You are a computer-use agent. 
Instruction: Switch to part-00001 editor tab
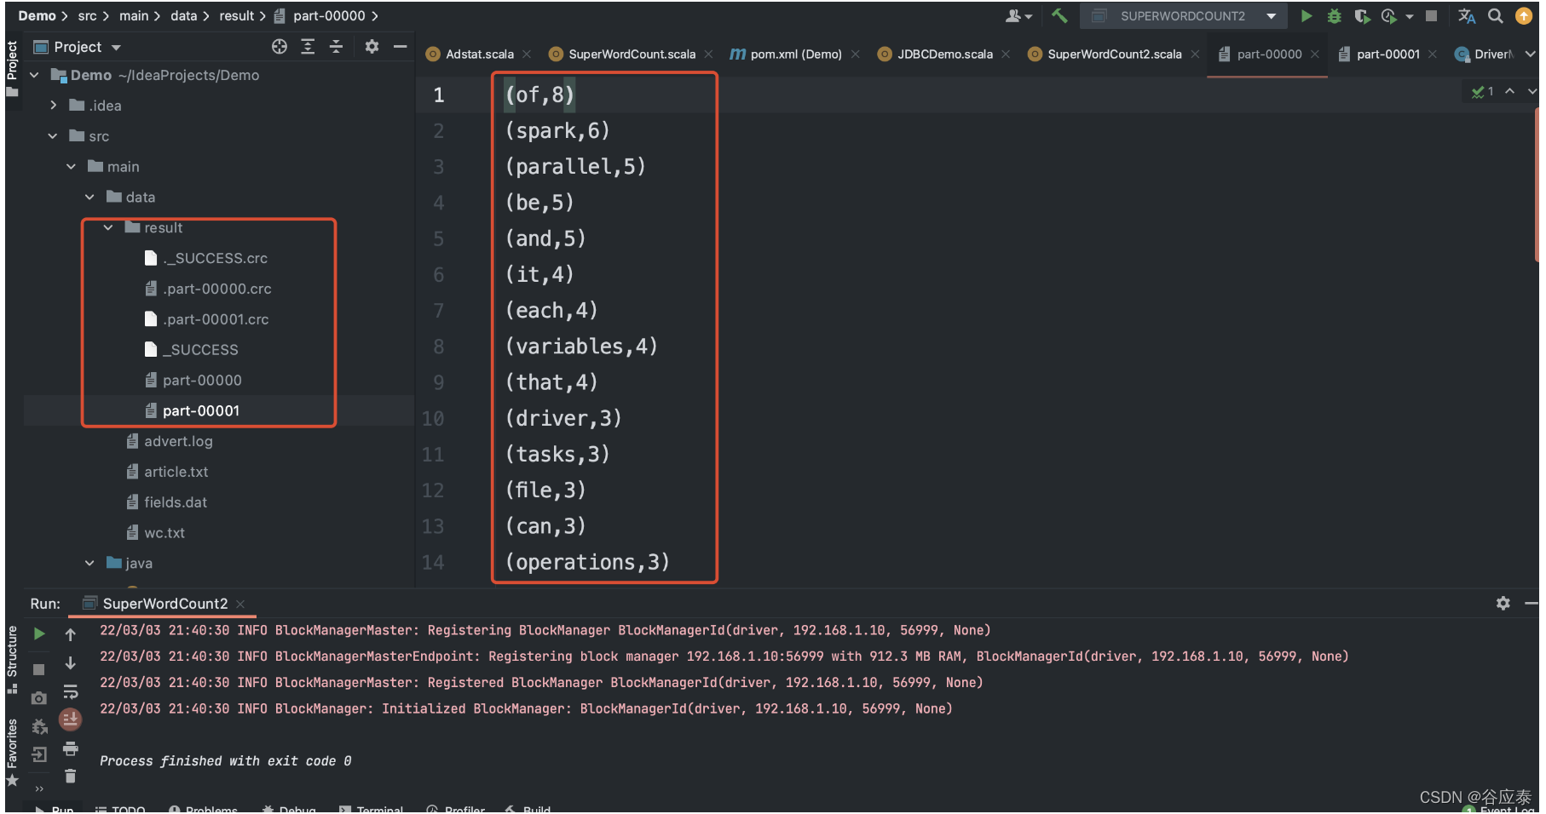pyautogui.click(x=1387, y=54)
